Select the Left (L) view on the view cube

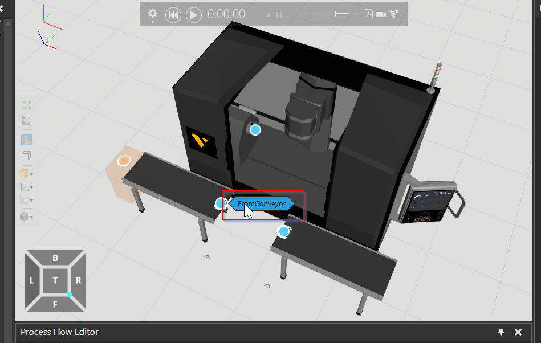click(x=32, y=280)
